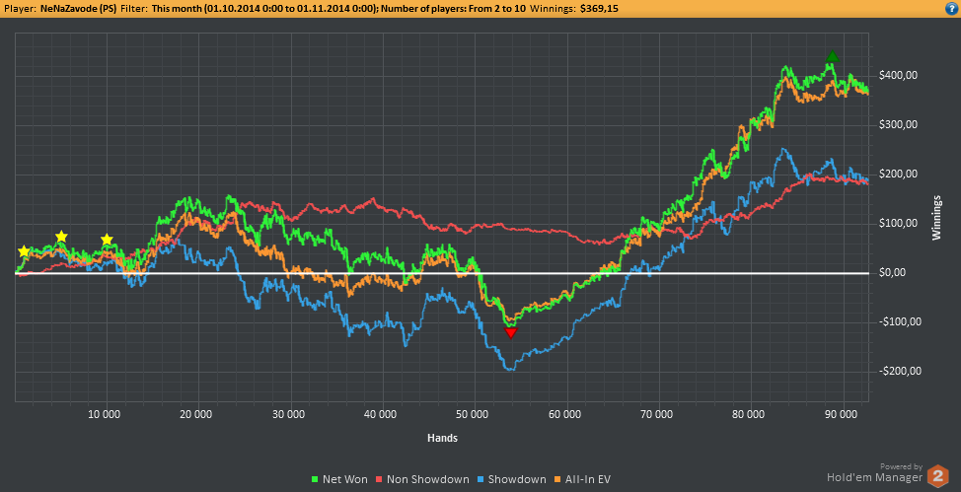
Task: Click the $100,00 y-axis label
Action: (900, 224)
